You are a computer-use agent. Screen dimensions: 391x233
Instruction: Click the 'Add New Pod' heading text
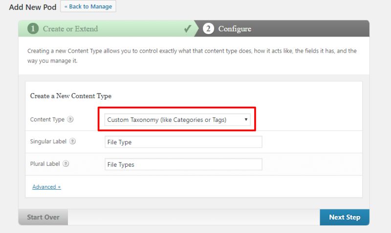33,7
